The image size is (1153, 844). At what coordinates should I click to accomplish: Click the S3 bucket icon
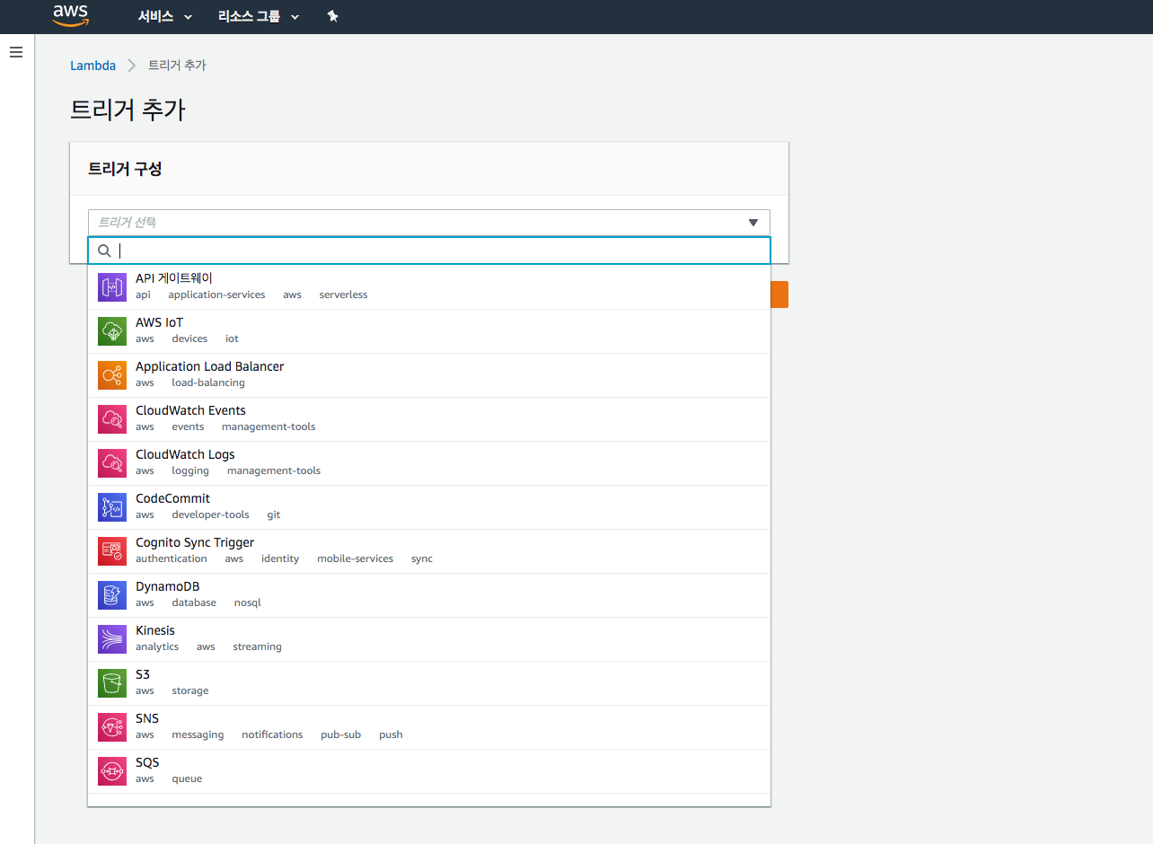(x=112, y=683)
